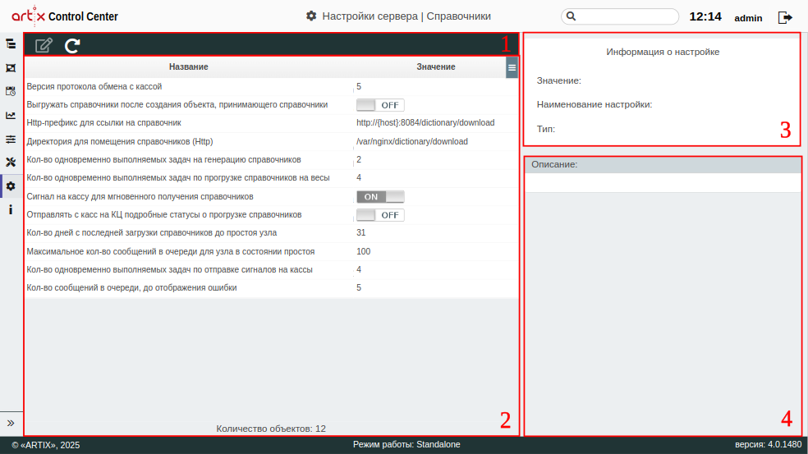The image size is (808, 454).
Task: Open the gear settings sidebar section
Action: (x=11, y=186)
